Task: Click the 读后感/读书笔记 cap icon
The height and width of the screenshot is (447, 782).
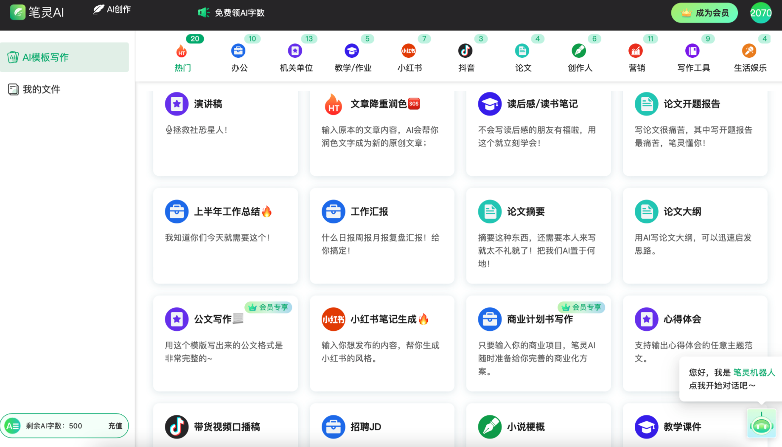Action: click(490, 104)
